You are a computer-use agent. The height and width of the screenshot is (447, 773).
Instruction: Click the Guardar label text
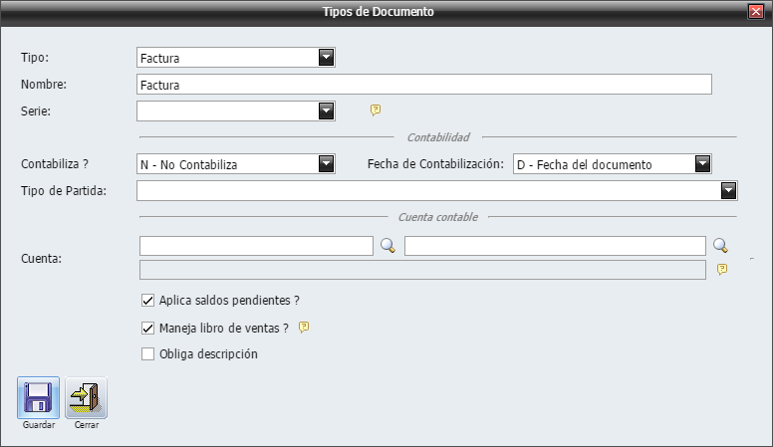click(39, 425)
